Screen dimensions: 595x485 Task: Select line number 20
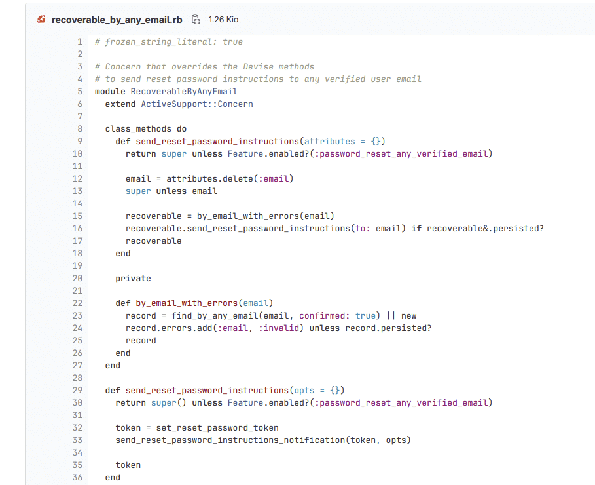click(77, 279)
